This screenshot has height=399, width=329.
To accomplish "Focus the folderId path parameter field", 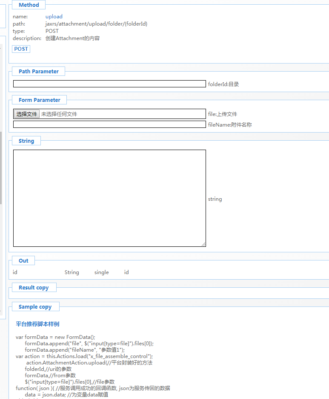I will [x=109, y=84].
